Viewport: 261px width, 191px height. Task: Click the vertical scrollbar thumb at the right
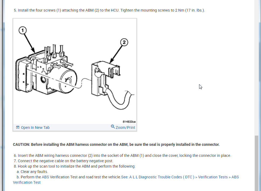pyautogui.click(x=256, y=163)
